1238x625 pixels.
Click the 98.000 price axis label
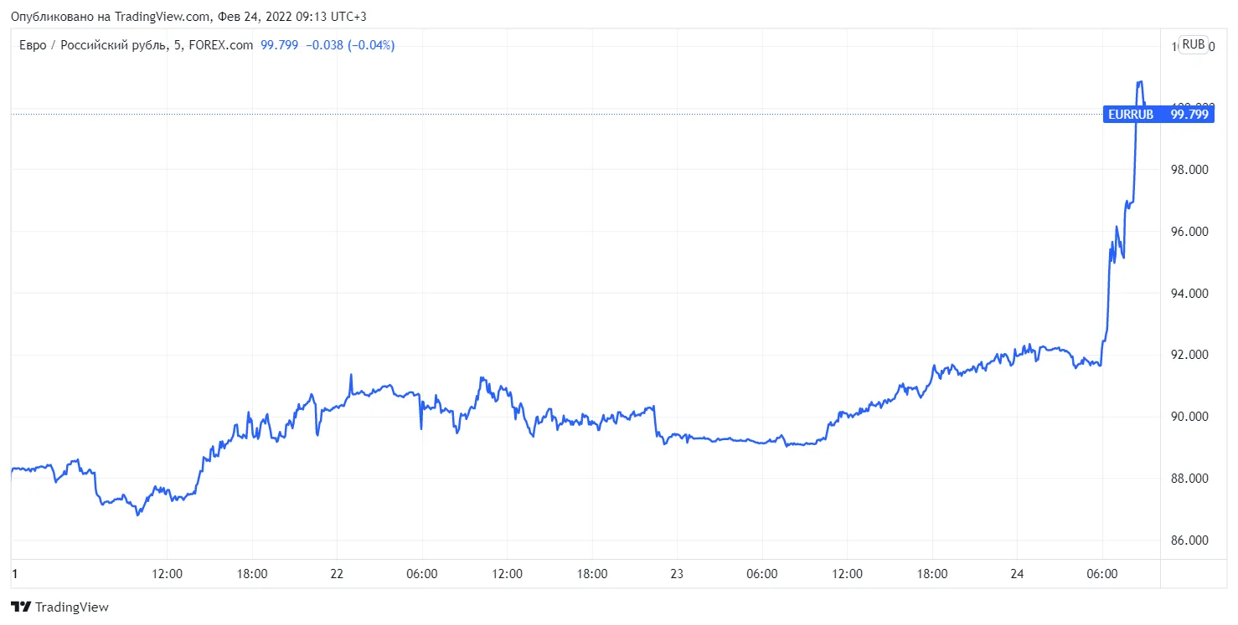1189,170
